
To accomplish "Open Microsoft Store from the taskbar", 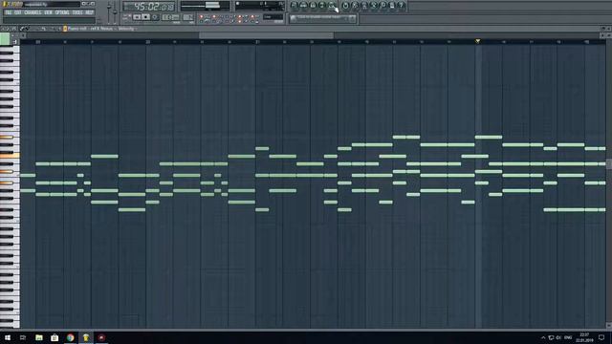I will pyautogui.click(x=55, y=337).
